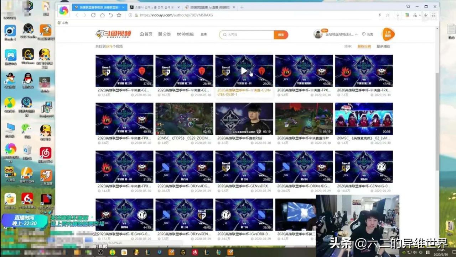This screenshot has width=456, height=257.
Task: Play the highlighted GENvsTES 29:23 video thumbnail
Action: 244,71
